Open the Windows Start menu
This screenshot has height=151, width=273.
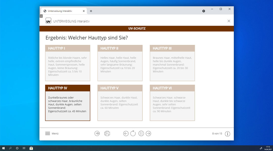click(3, 148)
